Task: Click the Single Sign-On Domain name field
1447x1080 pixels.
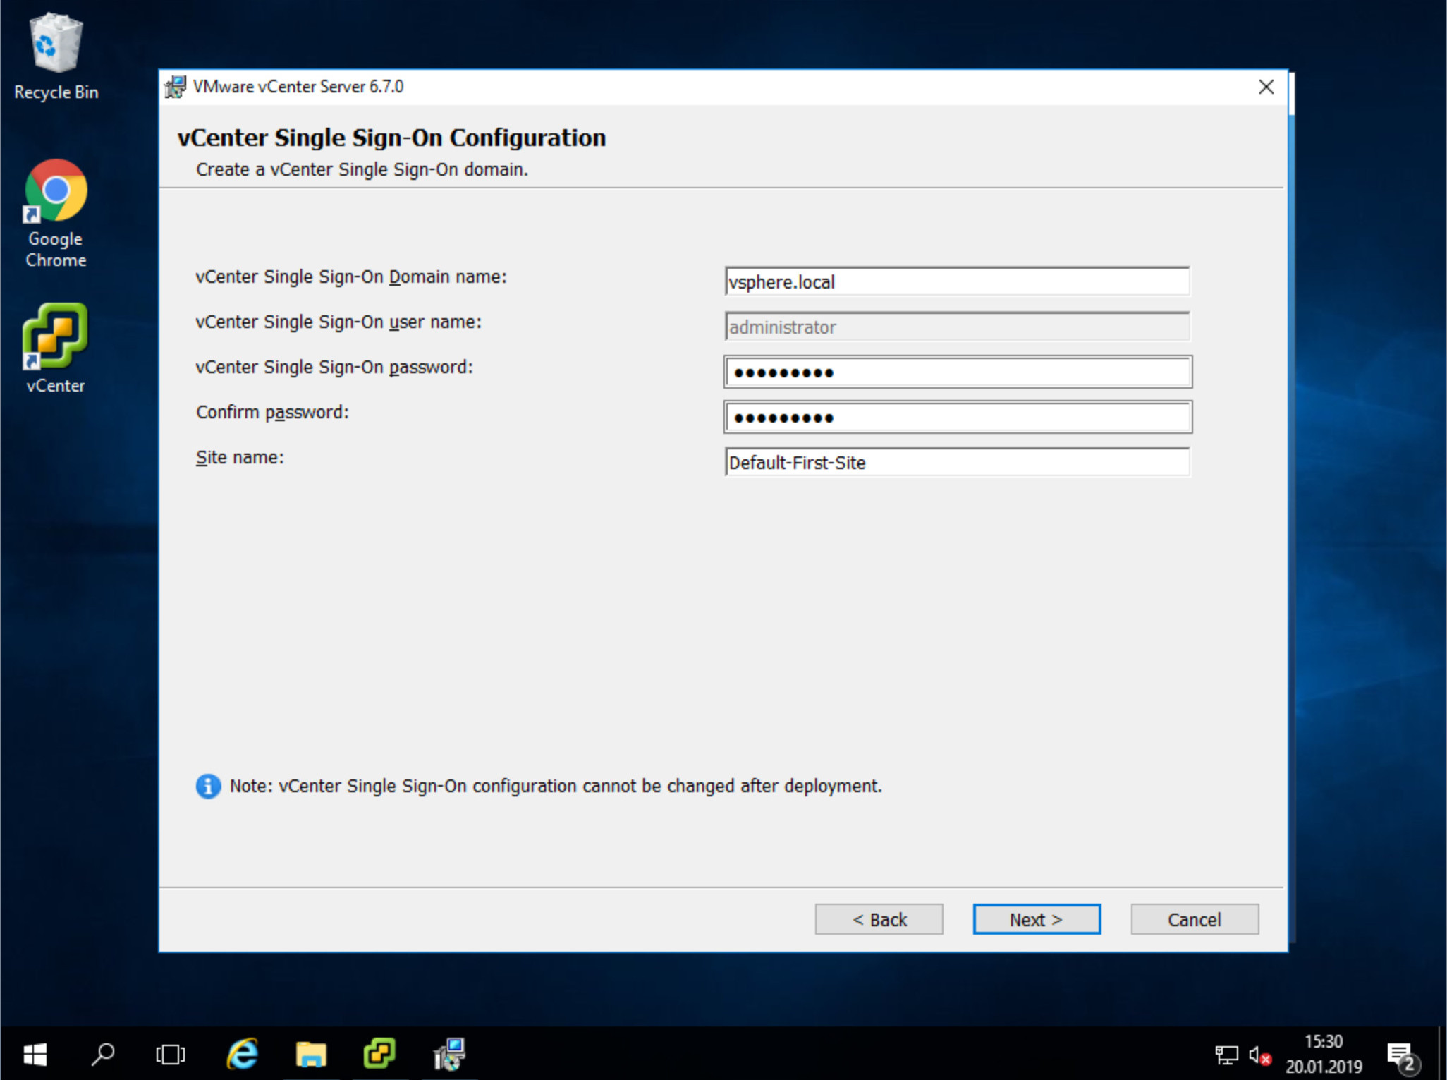Action: point(956,281)
